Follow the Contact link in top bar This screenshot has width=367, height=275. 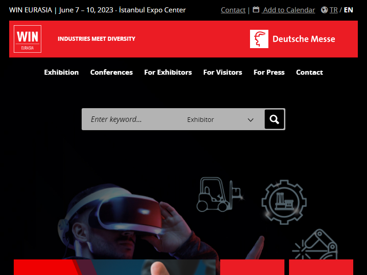(x=233, y=10)
